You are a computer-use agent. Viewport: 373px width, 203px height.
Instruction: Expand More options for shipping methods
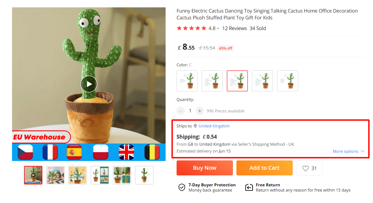(x=348, y=151)
